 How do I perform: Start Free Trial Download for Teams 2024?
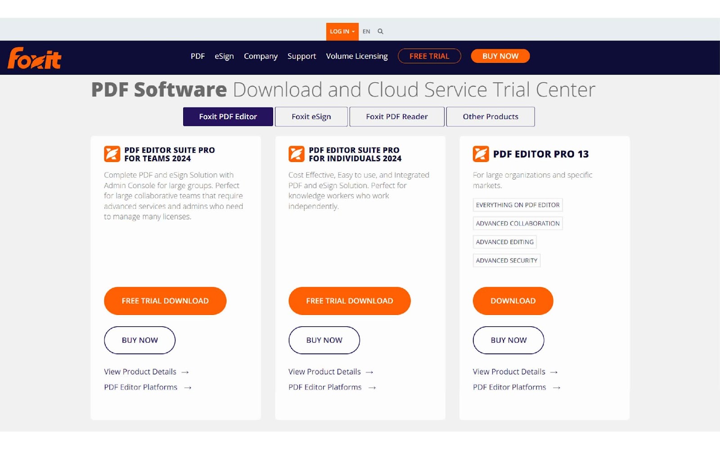click(x=165, y=301)
